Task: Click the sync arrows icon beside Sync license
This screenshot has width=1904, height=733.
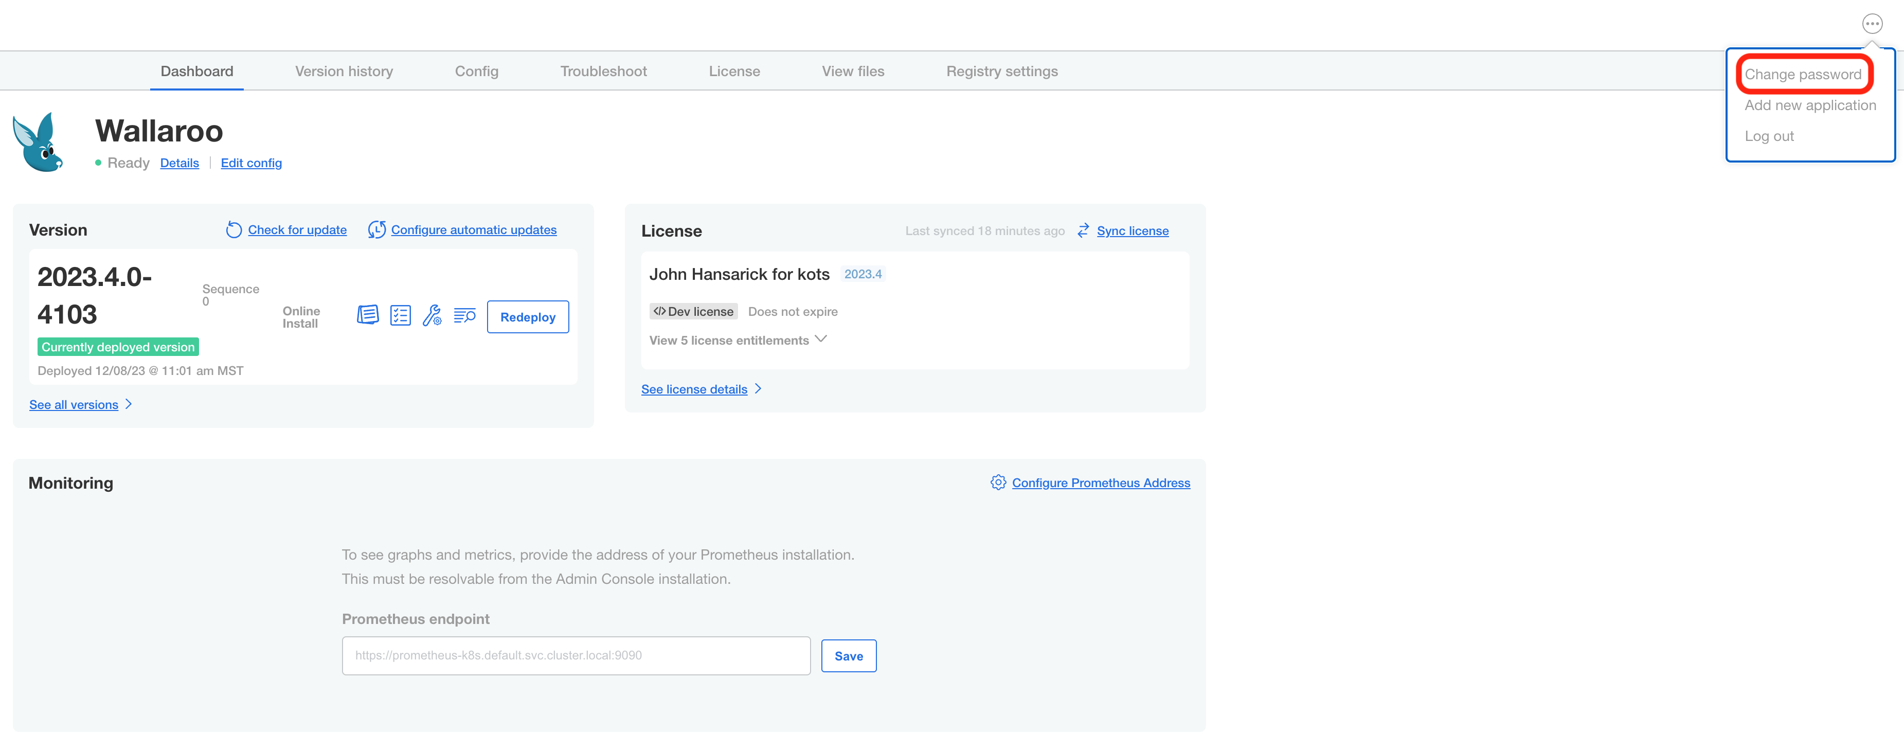Action: [1083, 230]
